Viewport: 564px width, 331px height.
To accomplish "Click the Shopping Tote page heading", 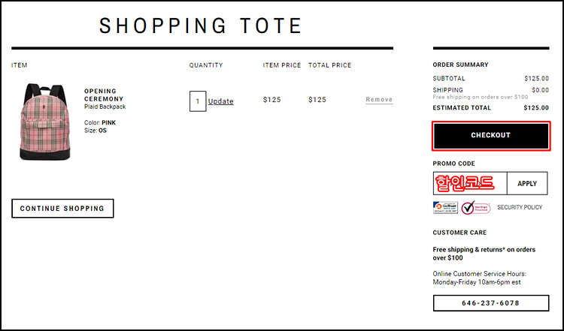I will tap(201, 26).
